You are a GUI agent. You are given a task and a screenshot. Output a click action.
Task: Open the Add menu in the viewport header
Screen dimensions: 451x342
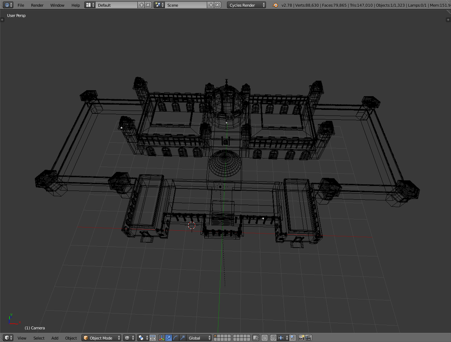55,338
